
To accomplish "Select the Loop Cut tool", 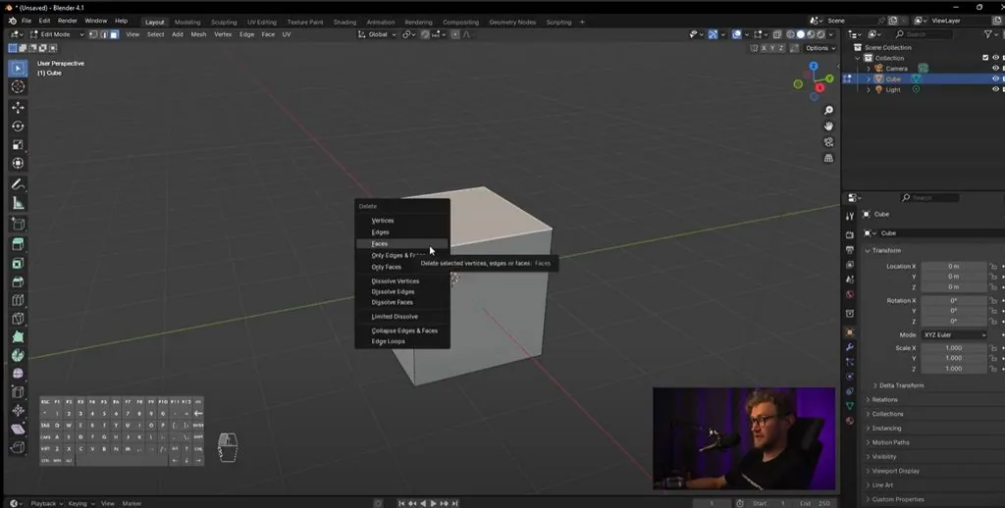I will click(18, 300).
